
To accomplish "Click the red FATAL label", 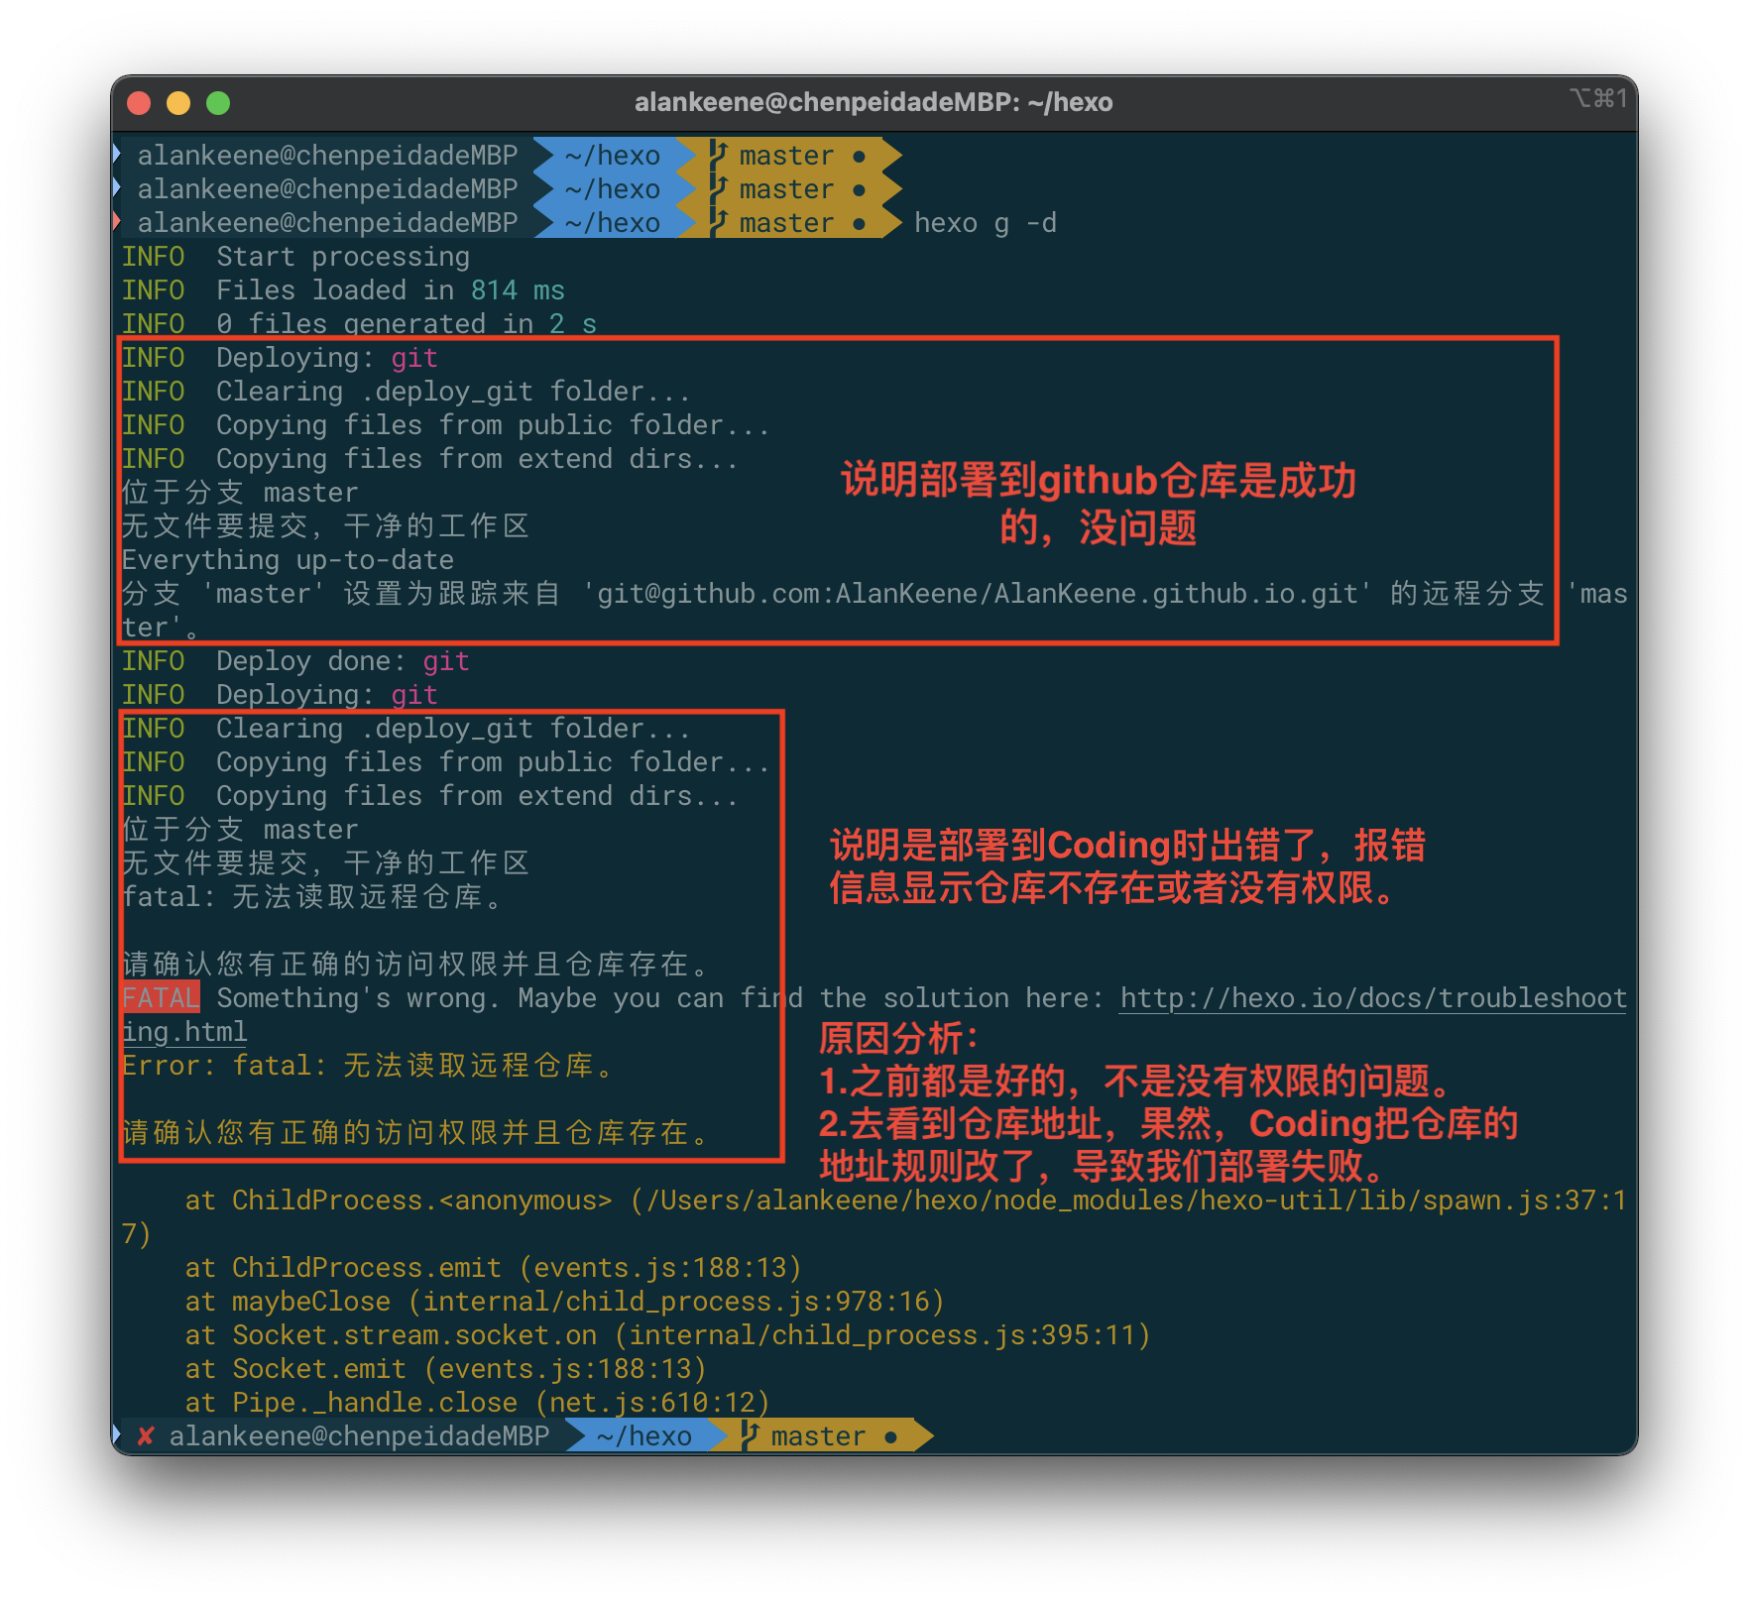I will click(x=161, y=997).
